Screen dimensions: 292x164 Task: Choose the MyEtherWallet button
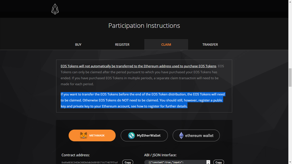[x=144, y=135]
